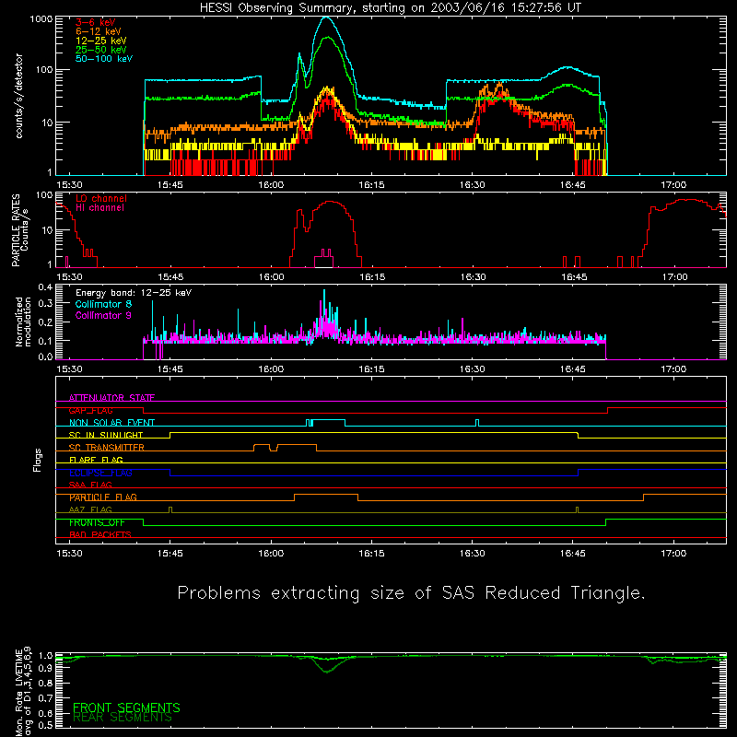Click the GAP_FLAG label
The width and height of the screenshot is (737, 737).
point(90,410)
